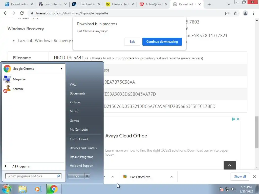The height and width of the screenshot is (194, 259).
Task: Click the Avaya Cloud Office ad title
Action: pyautogui.click(x=126, y=136)
